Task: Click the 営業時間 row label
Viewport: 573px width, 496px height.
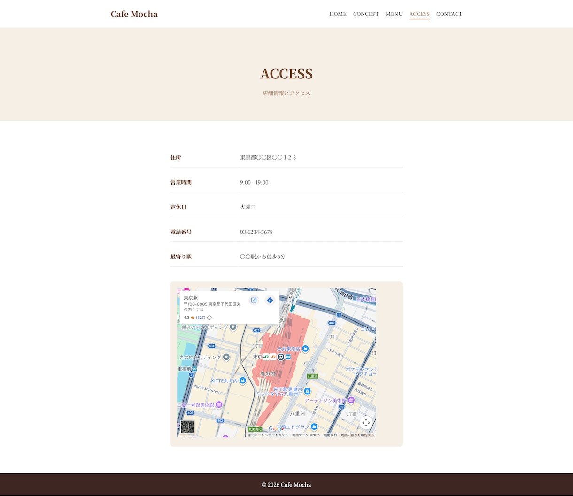Action: tap(181, 182)
